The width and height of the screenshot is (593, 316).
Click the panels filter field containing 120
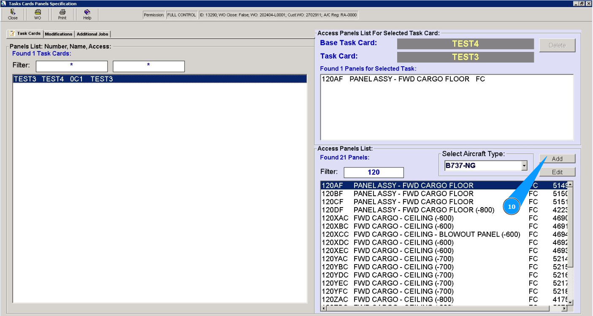coord(374,172)
